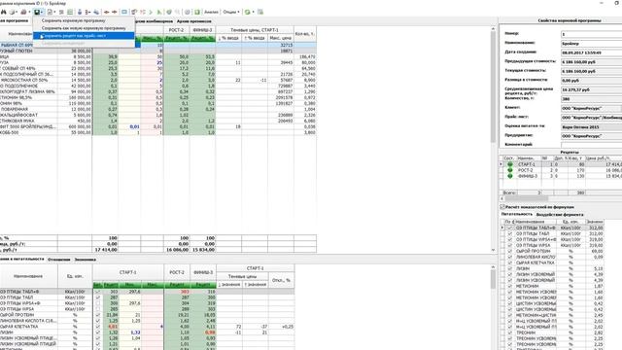Image resolution: width=622 pixels, height=350 pixels.
Task: Click green status icon of СТАРТ-1 recipe
Action: 510,164
